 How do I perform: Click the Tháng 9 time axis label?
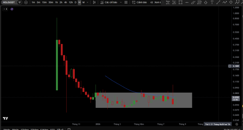[183, 124]
